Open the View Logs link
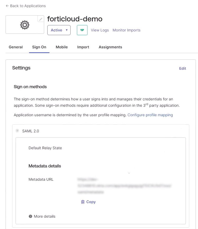Screen dimensions: 198x229 (x=100, y=30)
